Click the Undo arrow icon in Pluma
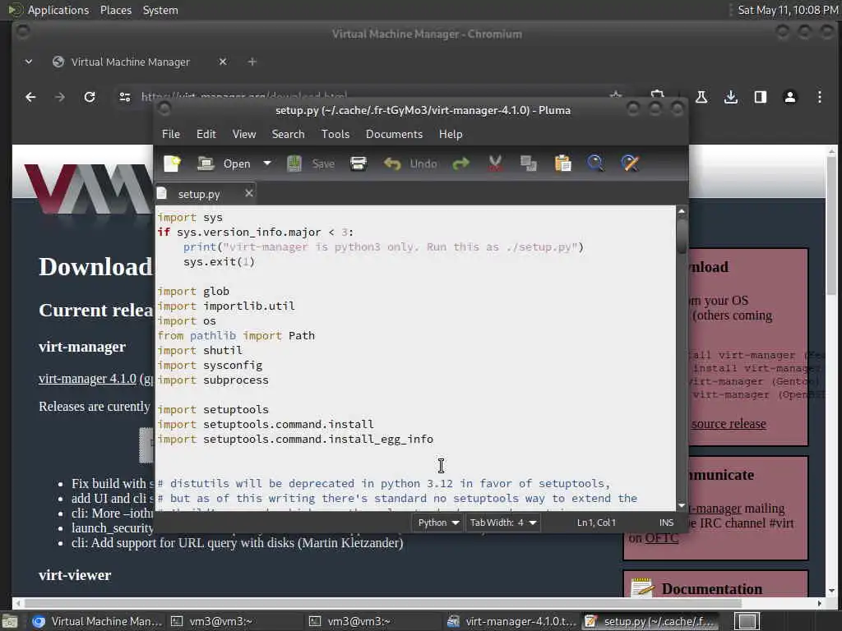842x631 pixels. coord(392,164)
